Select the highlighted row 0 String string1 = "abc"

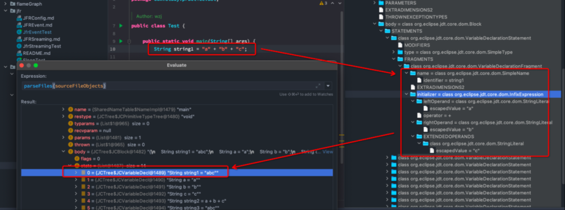177,172
